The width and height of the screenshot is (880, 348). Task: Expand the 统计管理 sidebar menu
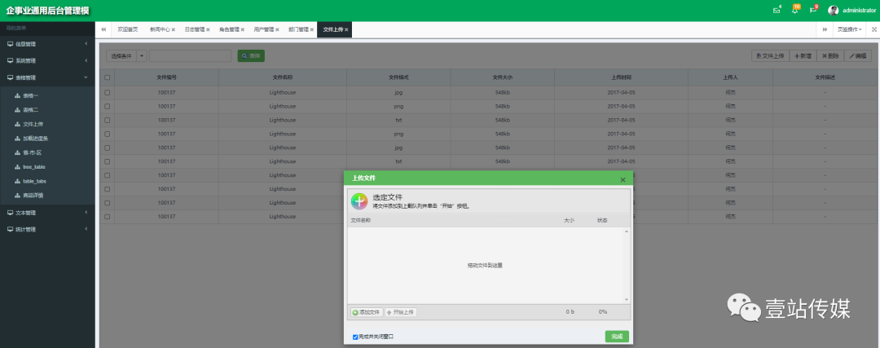click(x=47, y=229)
